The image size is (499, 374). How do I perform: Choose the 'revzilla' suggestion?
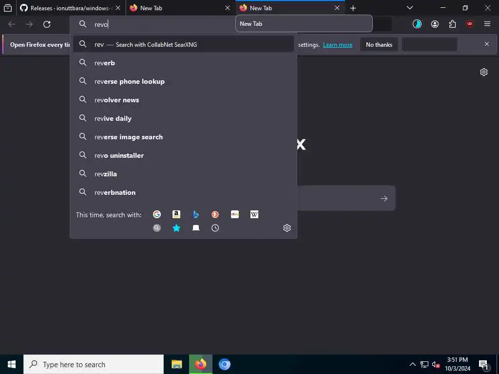click(183, 174)
